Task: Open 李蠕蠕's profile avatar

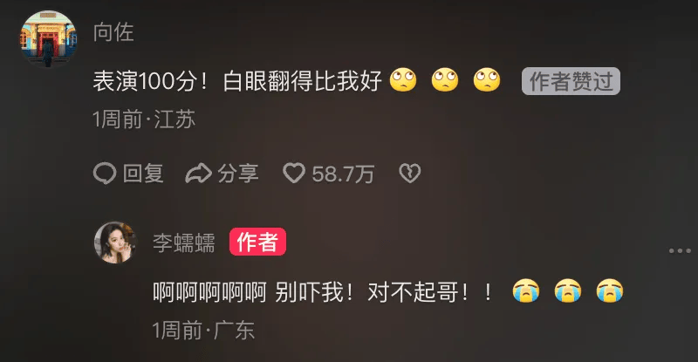Action: click(115, 242)
